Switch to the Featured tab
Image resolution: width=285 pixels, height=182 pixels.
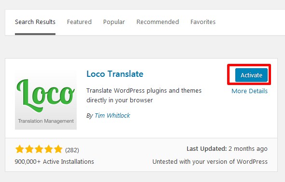tap(79, 22)
